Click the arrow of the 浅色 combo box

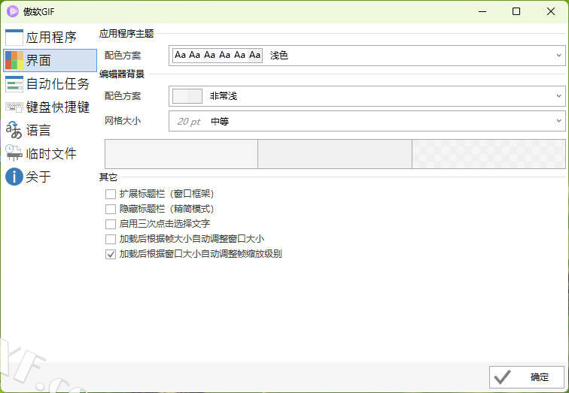(x=558, y=56)
